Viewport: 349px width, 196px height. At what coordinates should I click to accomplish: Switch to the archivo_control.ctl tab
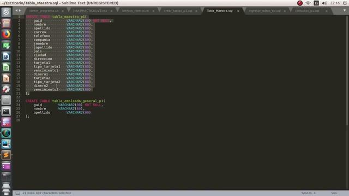(136, 11)
